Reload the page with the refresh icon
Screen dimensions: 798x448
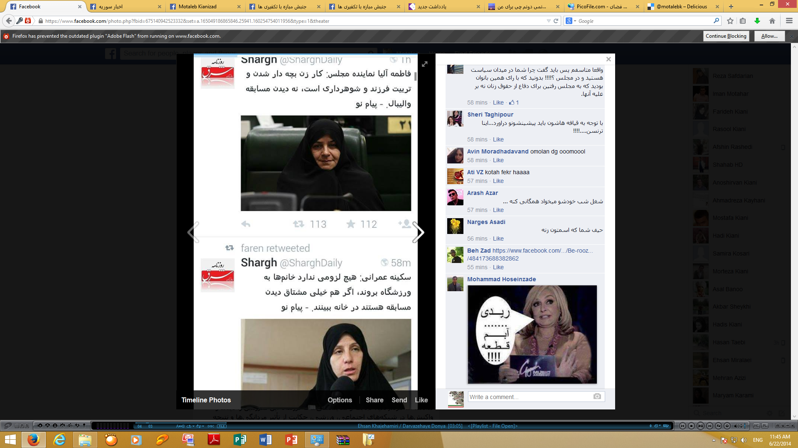(556, 21)
